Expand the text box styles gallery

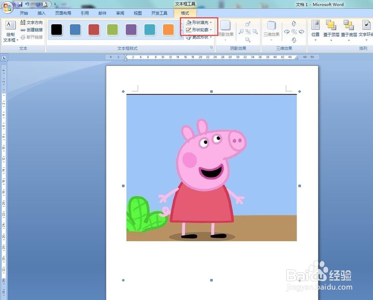coord(182,37)
